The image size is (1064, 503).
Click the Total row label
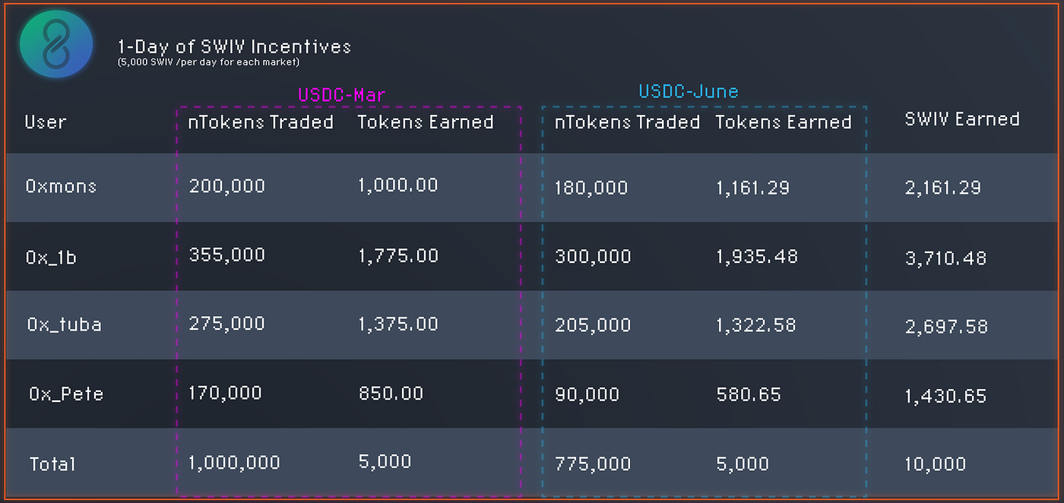(x=52, y=463)
